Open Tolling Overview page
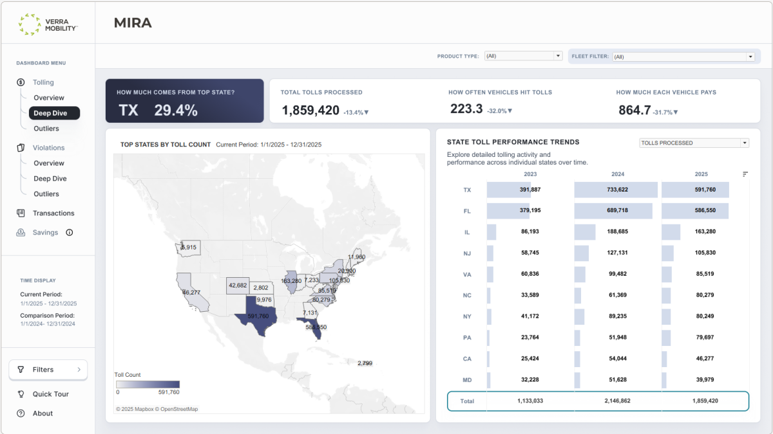This screenshot has height=434, width=773. point(49,98)
